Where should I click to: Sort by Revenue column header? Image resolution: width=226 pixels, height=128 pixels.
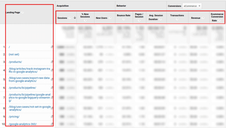[x=196, y=18]
